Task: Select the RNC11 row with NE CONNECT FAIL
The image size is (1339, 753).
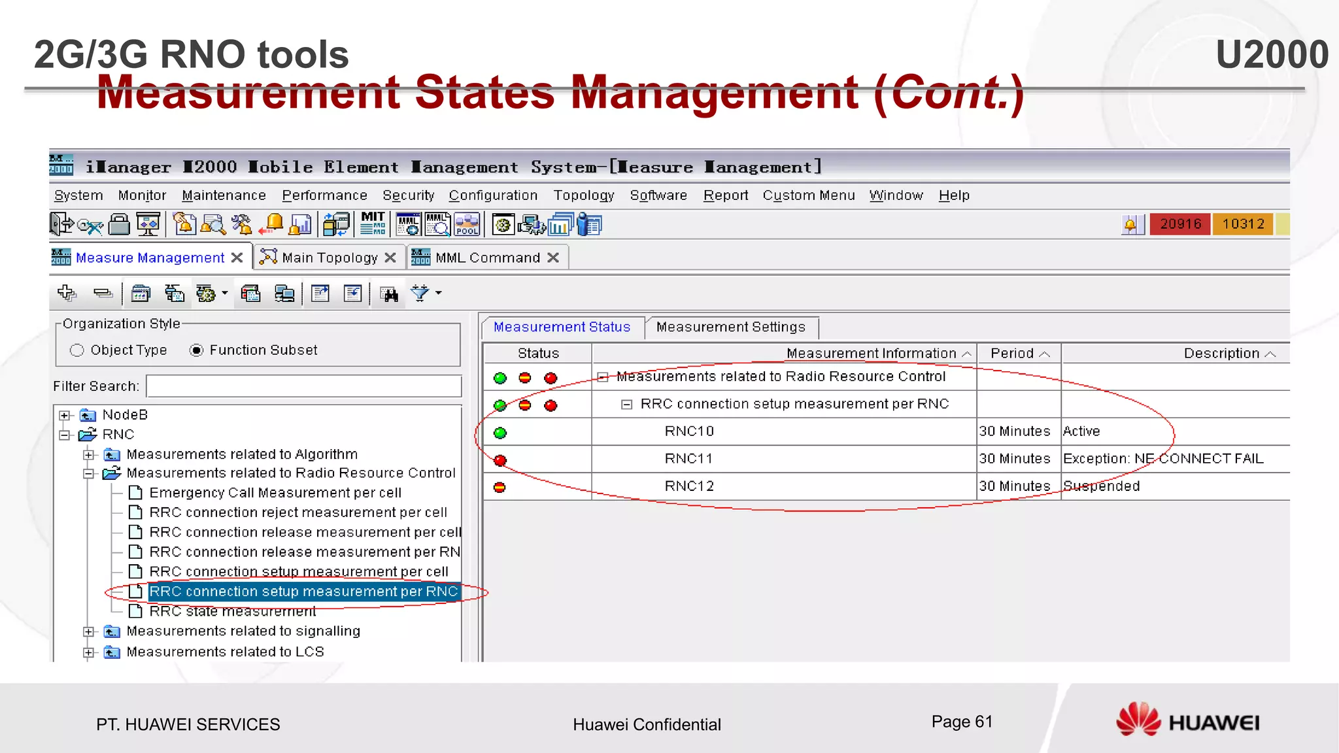Action: [x=886, y=459]
